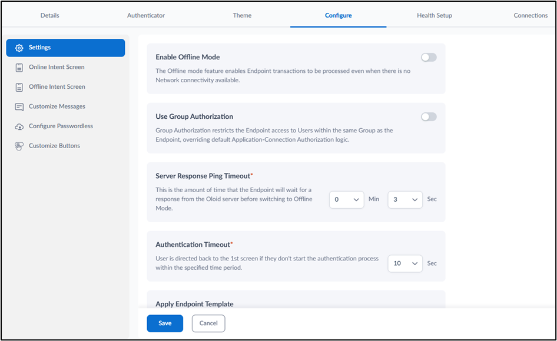Click the Online Intent Screen icon
Image resolution: width=557 pixels, height=341 pixels.
(x=19, y=68)
